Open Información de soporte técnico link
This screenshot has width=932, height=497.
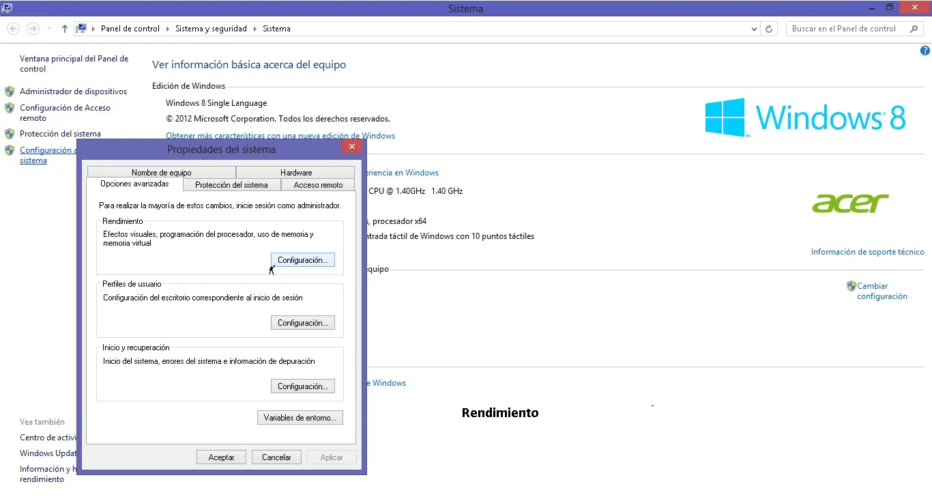[868, 252]
